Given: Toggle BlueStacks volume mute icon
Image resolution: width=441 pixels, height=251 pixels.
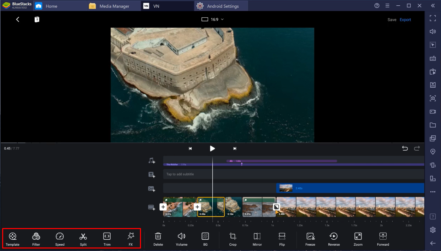Looking at the screenshot, I should point(433,31).
